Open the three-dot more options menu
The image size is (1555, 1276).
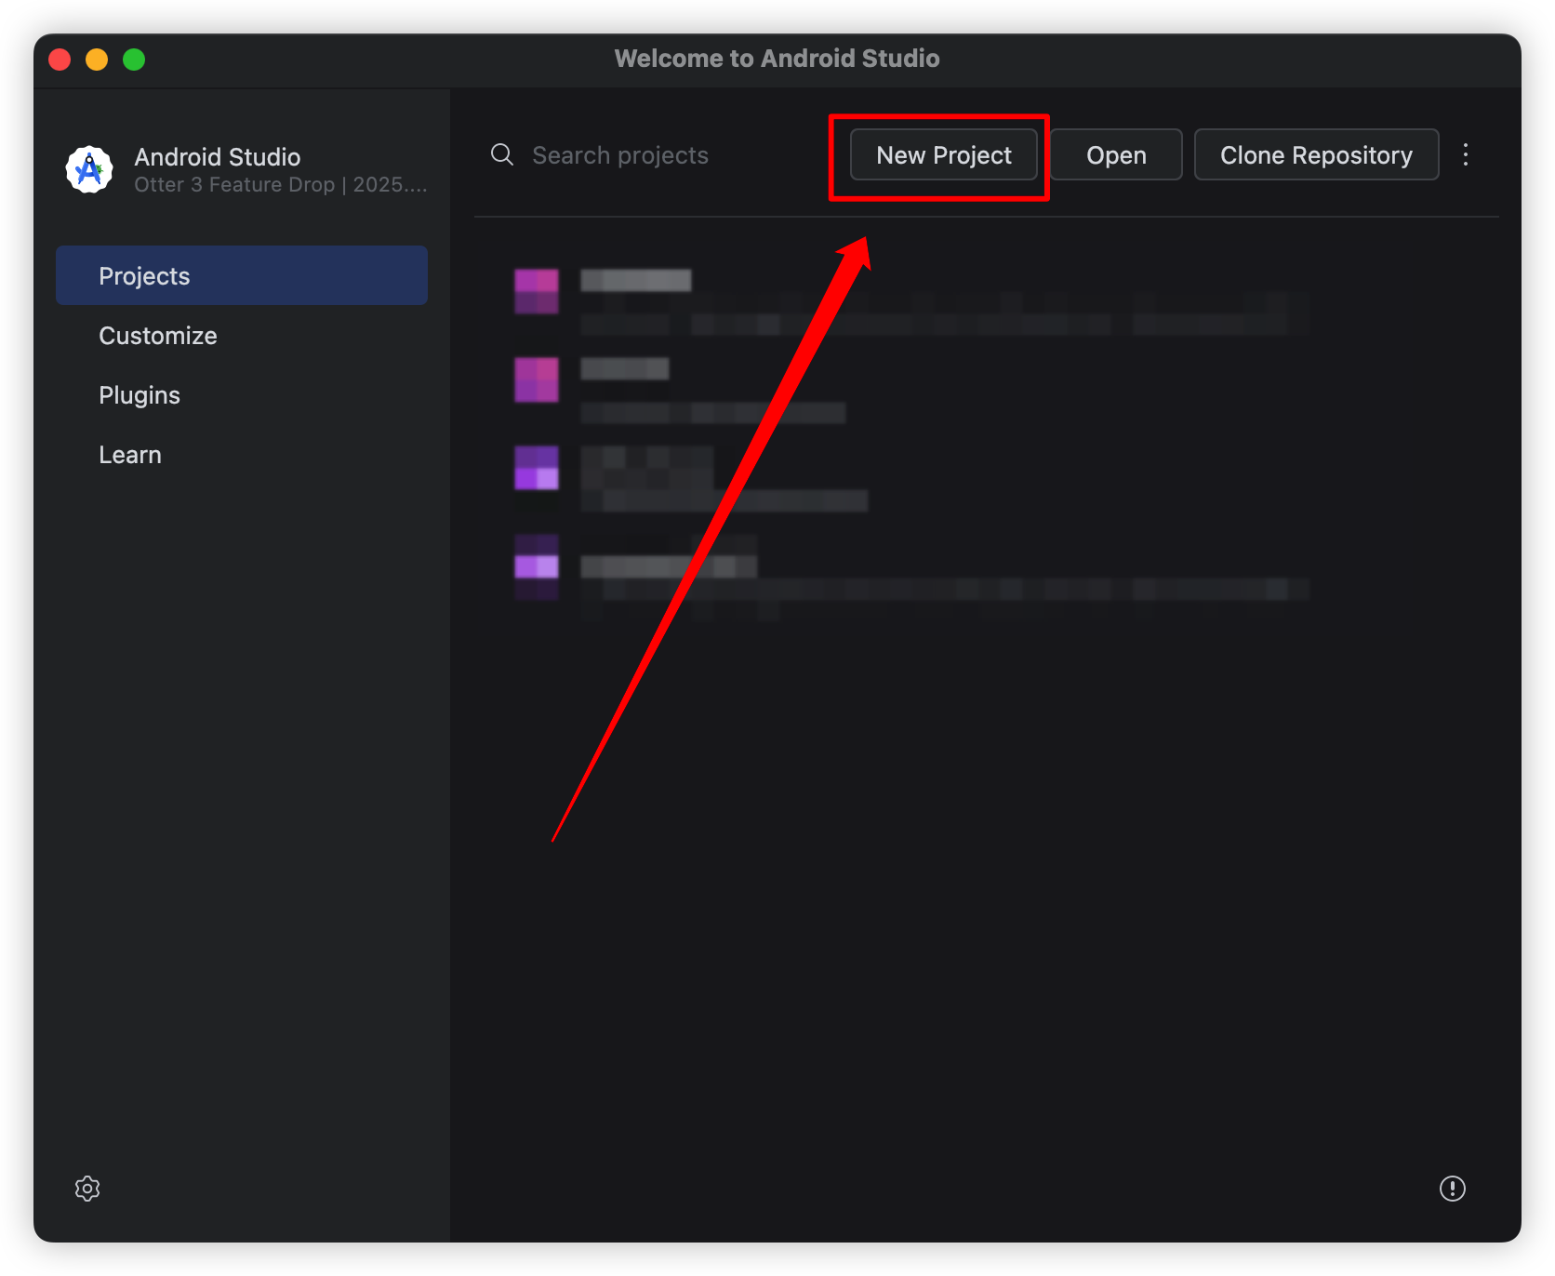[1465, 154]
